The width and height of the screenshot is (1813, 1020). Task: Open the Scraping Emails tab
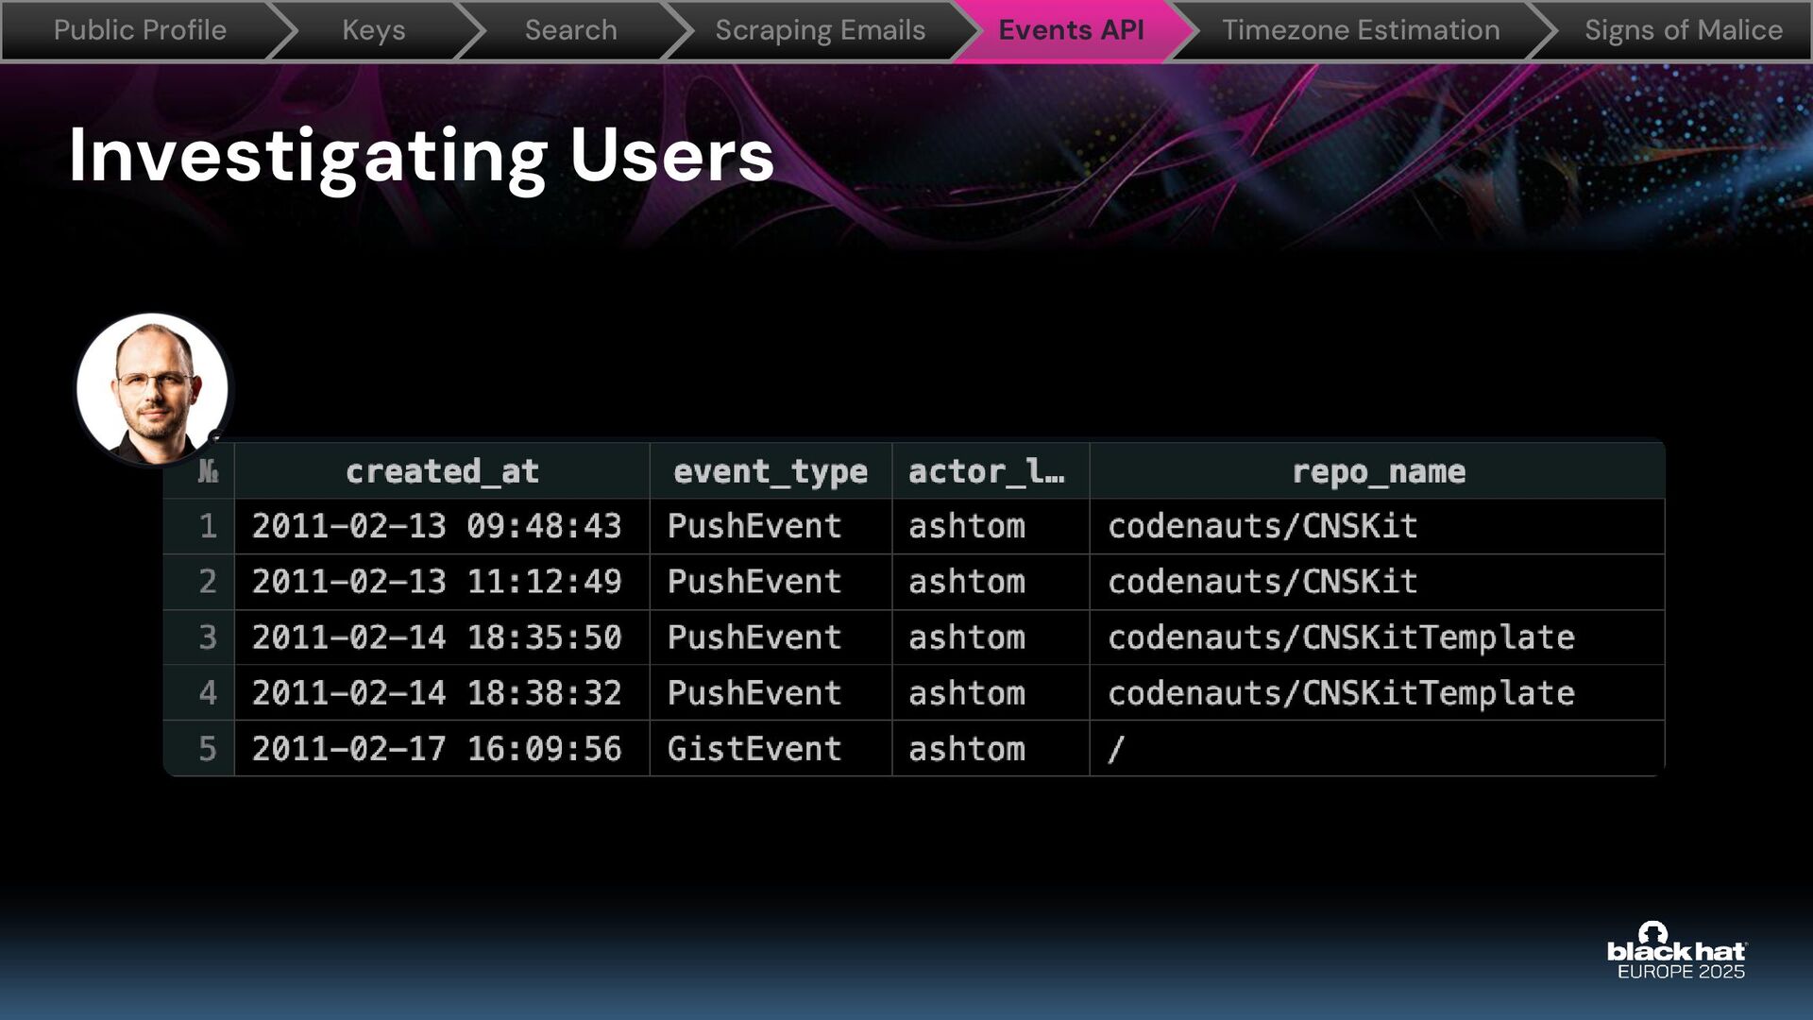pyautogui.click(x=820, y=30)
